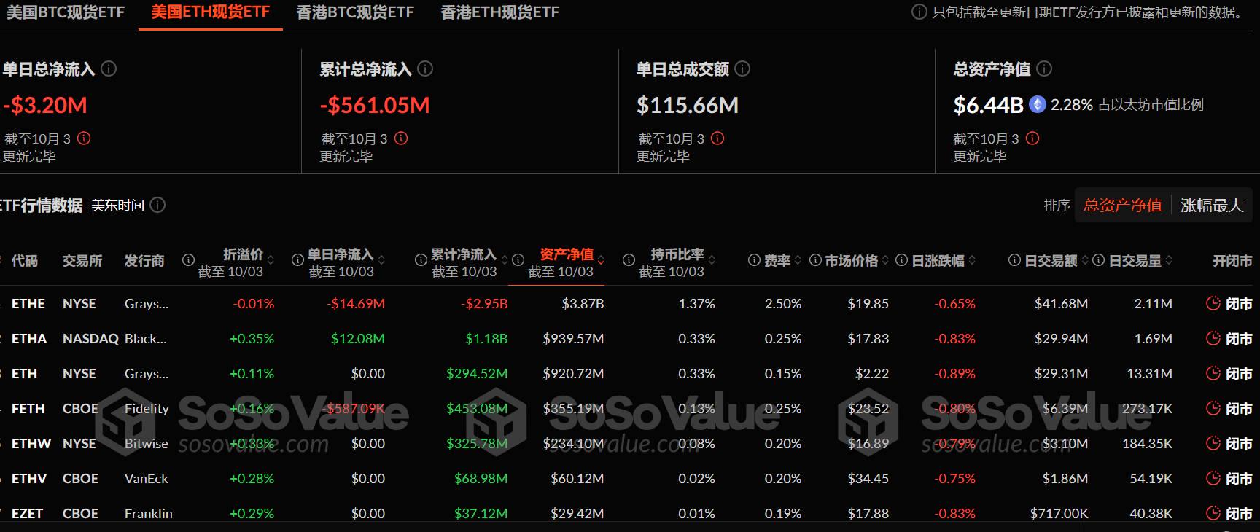
Task: Click the clock icon in EZET row
Action: pyautogui.click(x=1213, y=513)
